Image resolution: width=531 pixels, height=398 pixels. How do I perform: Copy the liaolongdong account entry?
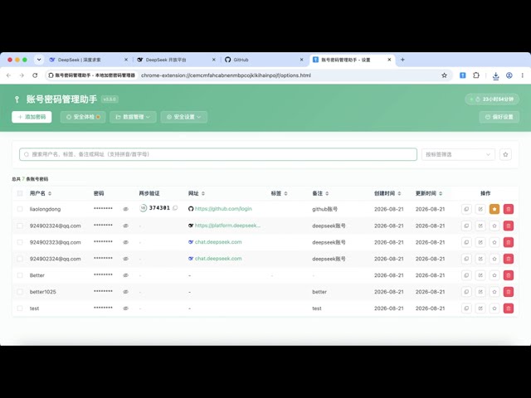pos(466,209)
